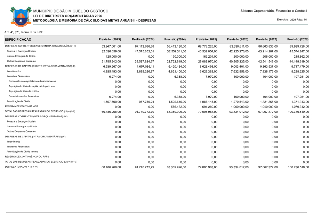The width and height of the screenshot is (313, 221).
Task: Click the Demais inversões financeiras row label
Action: pos(24,96)
